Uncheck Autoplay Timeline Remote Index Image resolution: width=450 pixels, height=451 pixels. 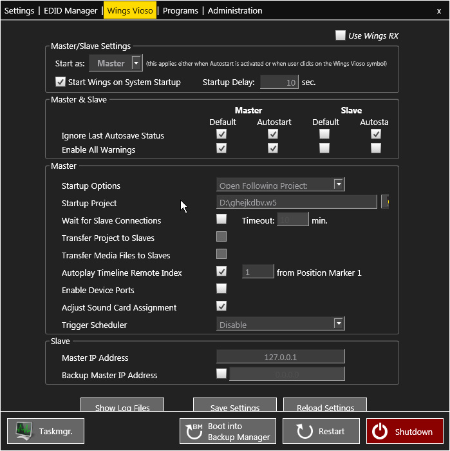tap(221, 271)
